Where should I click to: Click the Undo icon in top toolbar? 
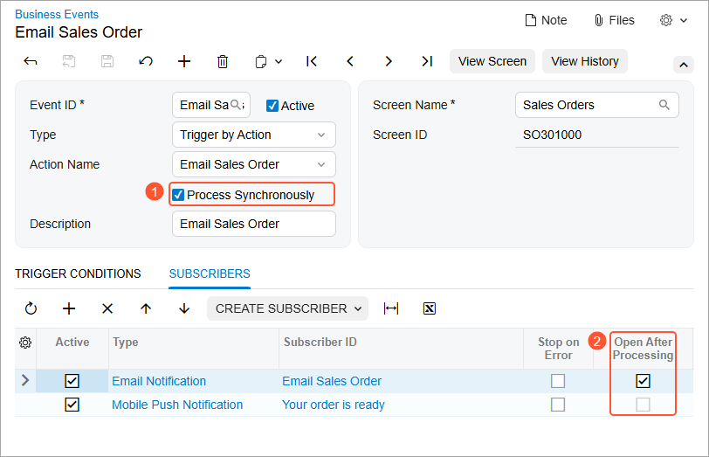(x=146, y=61)
